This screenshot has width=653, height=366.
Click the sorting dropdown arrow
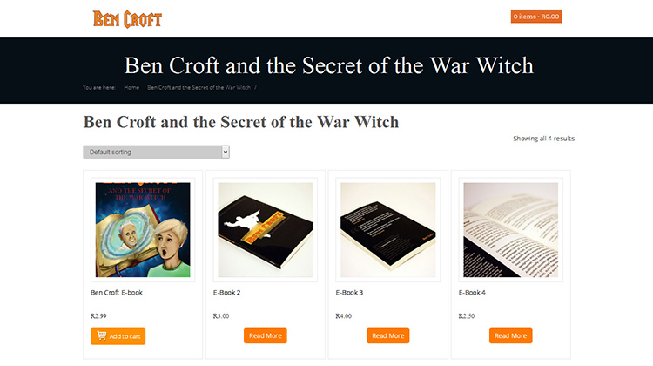click(226, 152)
